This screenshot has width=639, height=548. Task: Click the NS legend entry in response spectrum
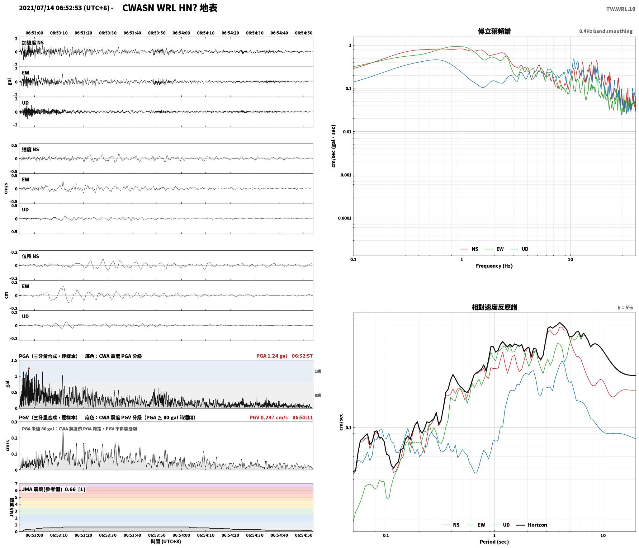click(451, 525)
